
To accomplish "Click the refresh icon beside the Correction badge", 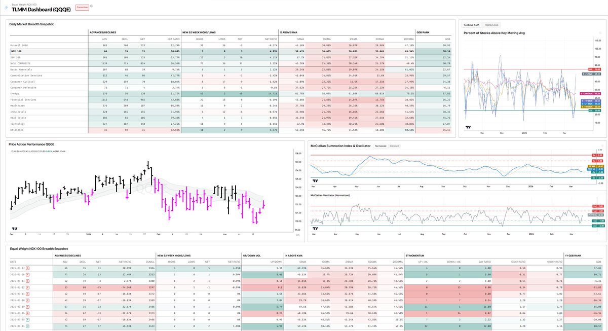I will pos(91,6).
